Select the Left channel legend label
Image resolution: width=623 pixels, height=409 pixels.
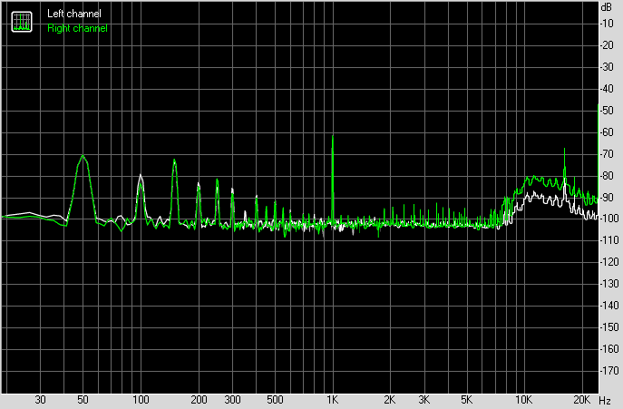pos(74,14)
